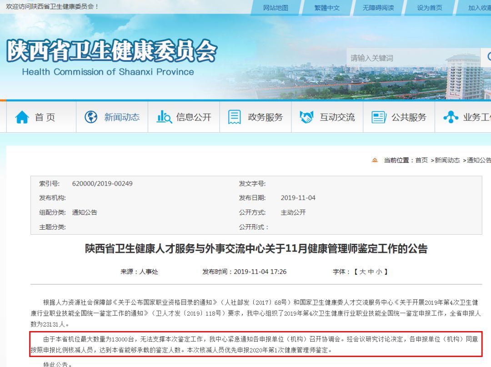491x367 pixels.
Task: Switch to 繁體中文 version
Action: (x=327, y=8)
